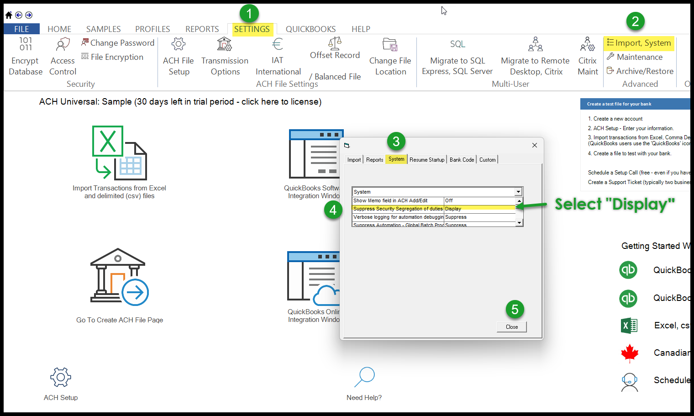Open Transmission Options
Image resolution: width=694 pixels, height=416 pixels.
225,57
